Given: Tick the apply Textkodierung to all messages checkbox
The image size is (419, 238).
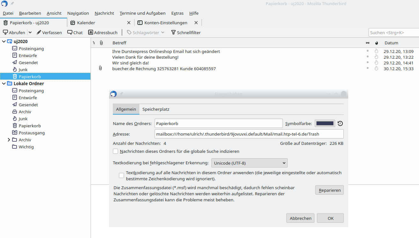Looking at the screenshot, I should (x=121, y=175).
